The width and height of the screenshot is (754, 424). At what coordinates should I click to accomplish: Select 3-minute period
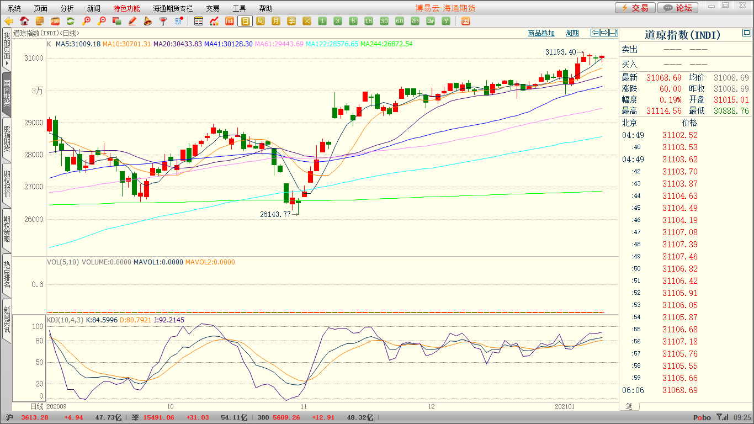[338, 21]
